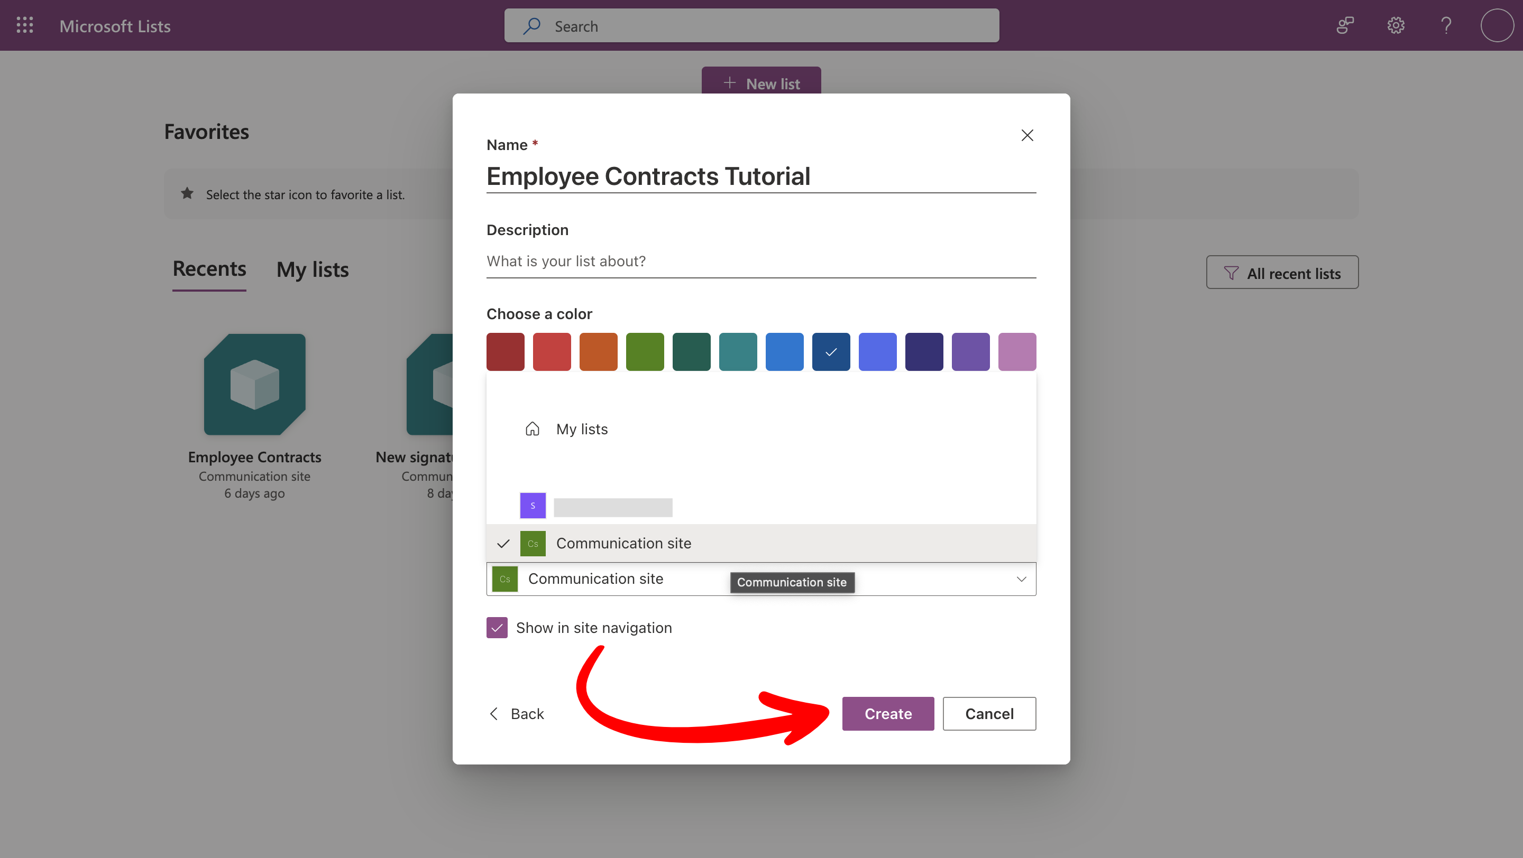Click the Description text field
This screenshot has height=858, width=1523.
760,261
